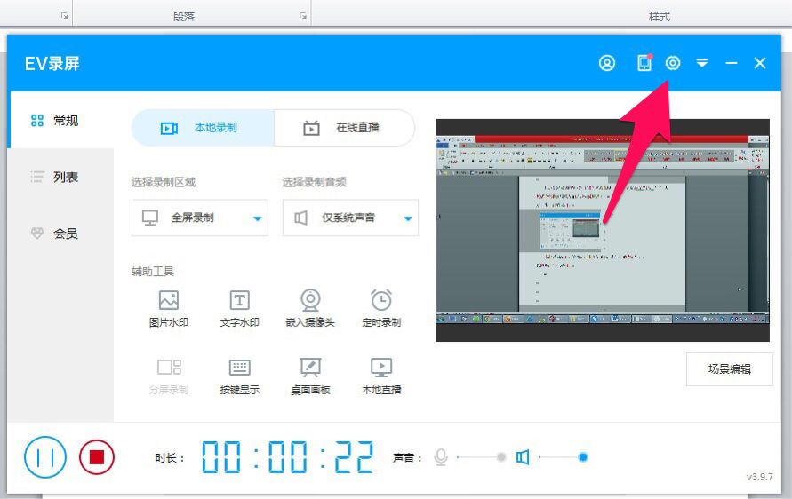The image size is (792, 499).
Task: Open the 本地直播 local live tool
Action: point(381,376)
